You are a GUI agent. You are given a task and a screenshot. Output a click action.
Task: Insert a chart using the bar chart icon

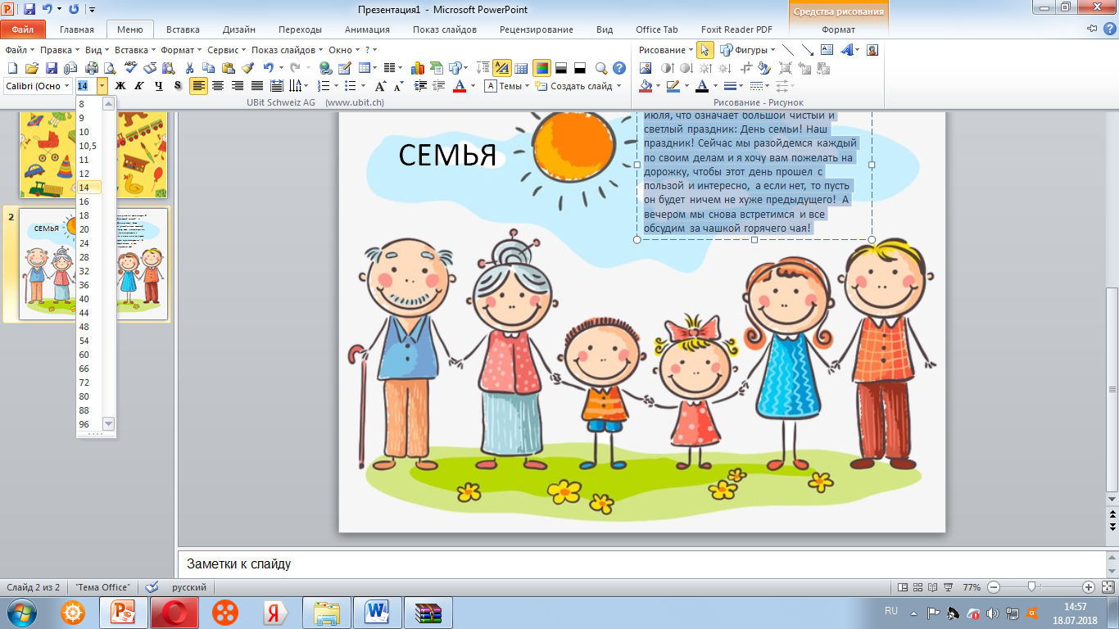coord(418,68)
